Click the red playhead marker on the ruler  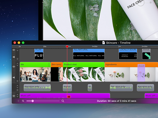click(x=67, y=47)
